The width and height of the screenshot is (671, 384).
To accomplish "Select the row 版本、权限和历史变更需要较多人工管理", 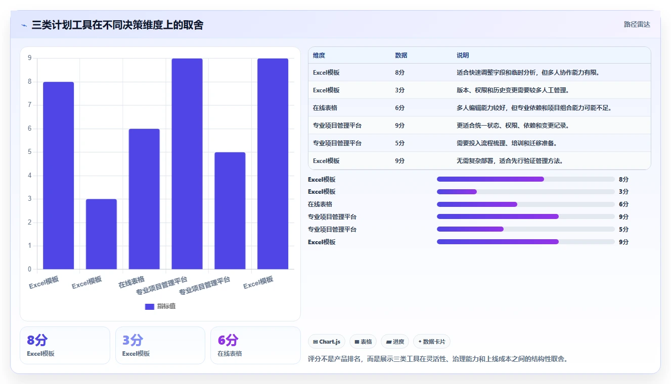I will 479,90.
